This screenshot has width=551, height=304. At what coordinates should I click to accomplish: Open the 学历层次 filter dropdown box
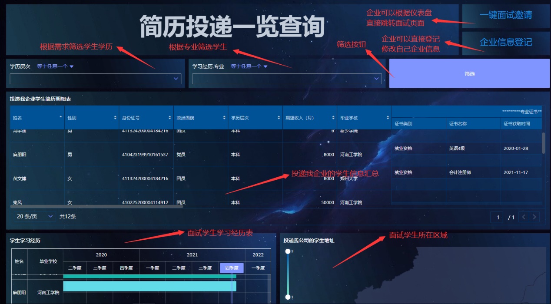point(95,79)
